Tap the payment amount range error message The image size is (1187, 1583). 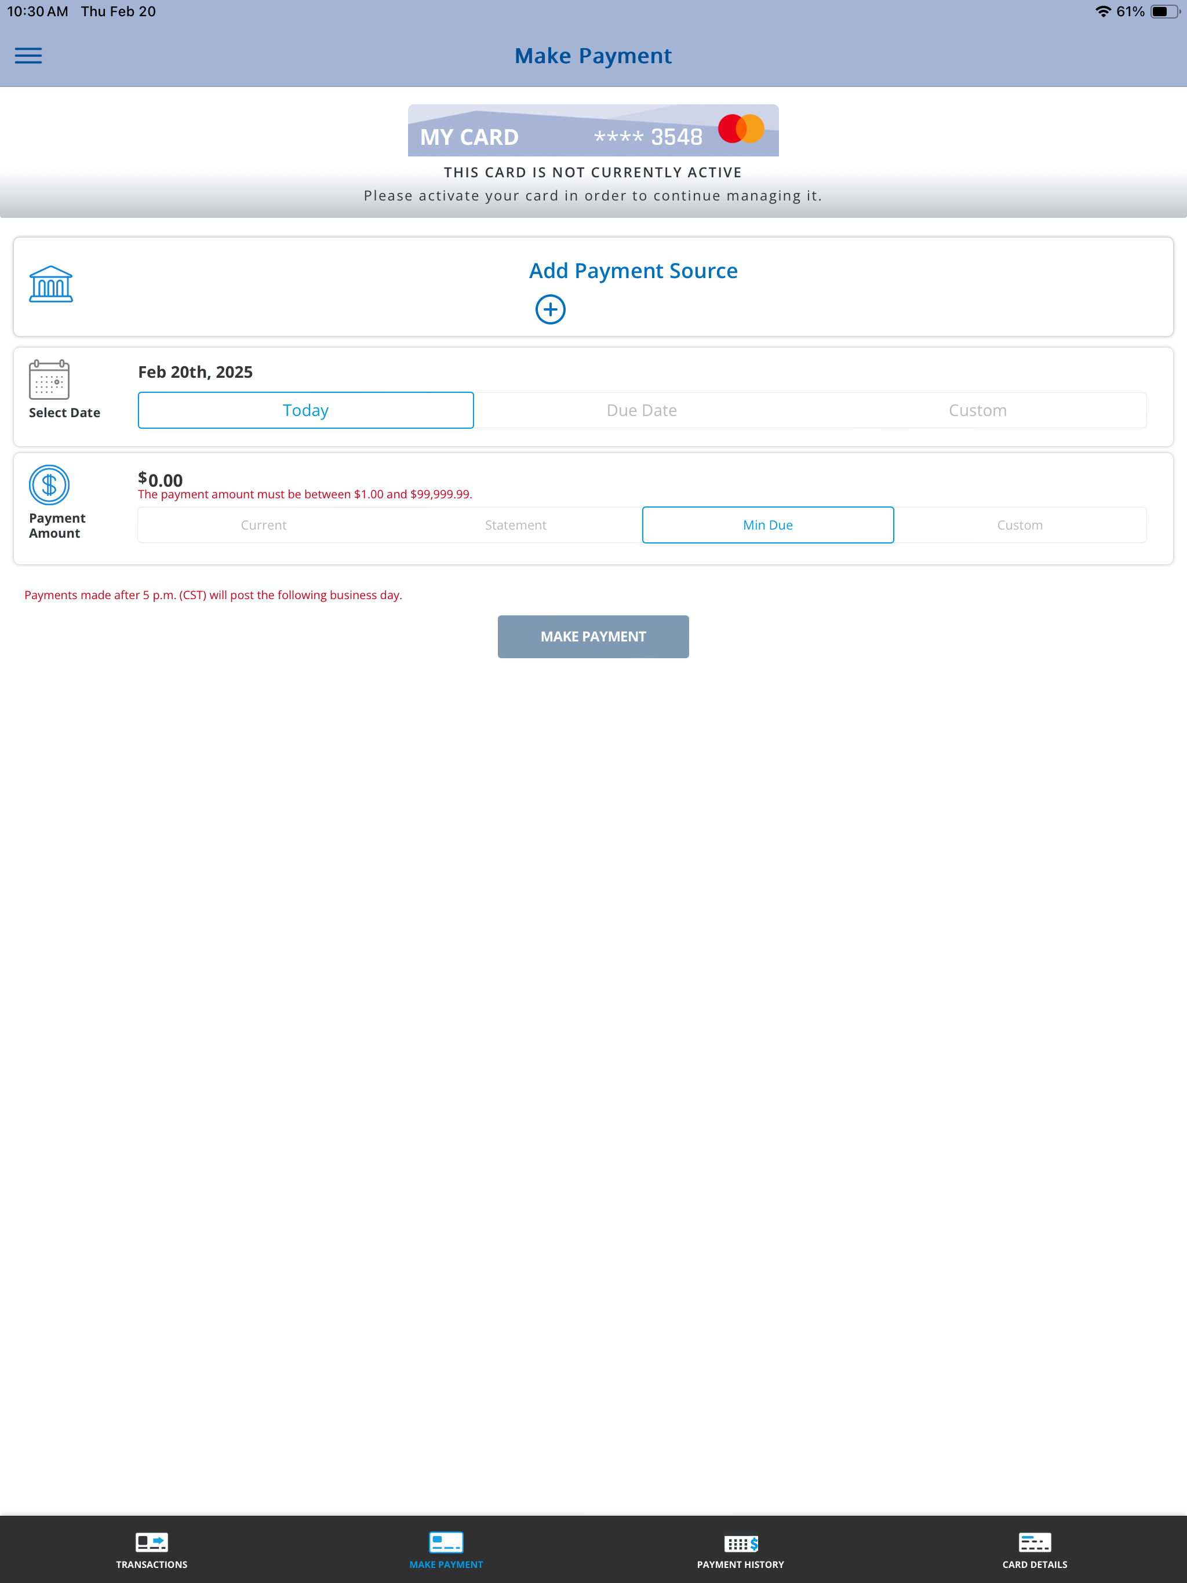305,494
